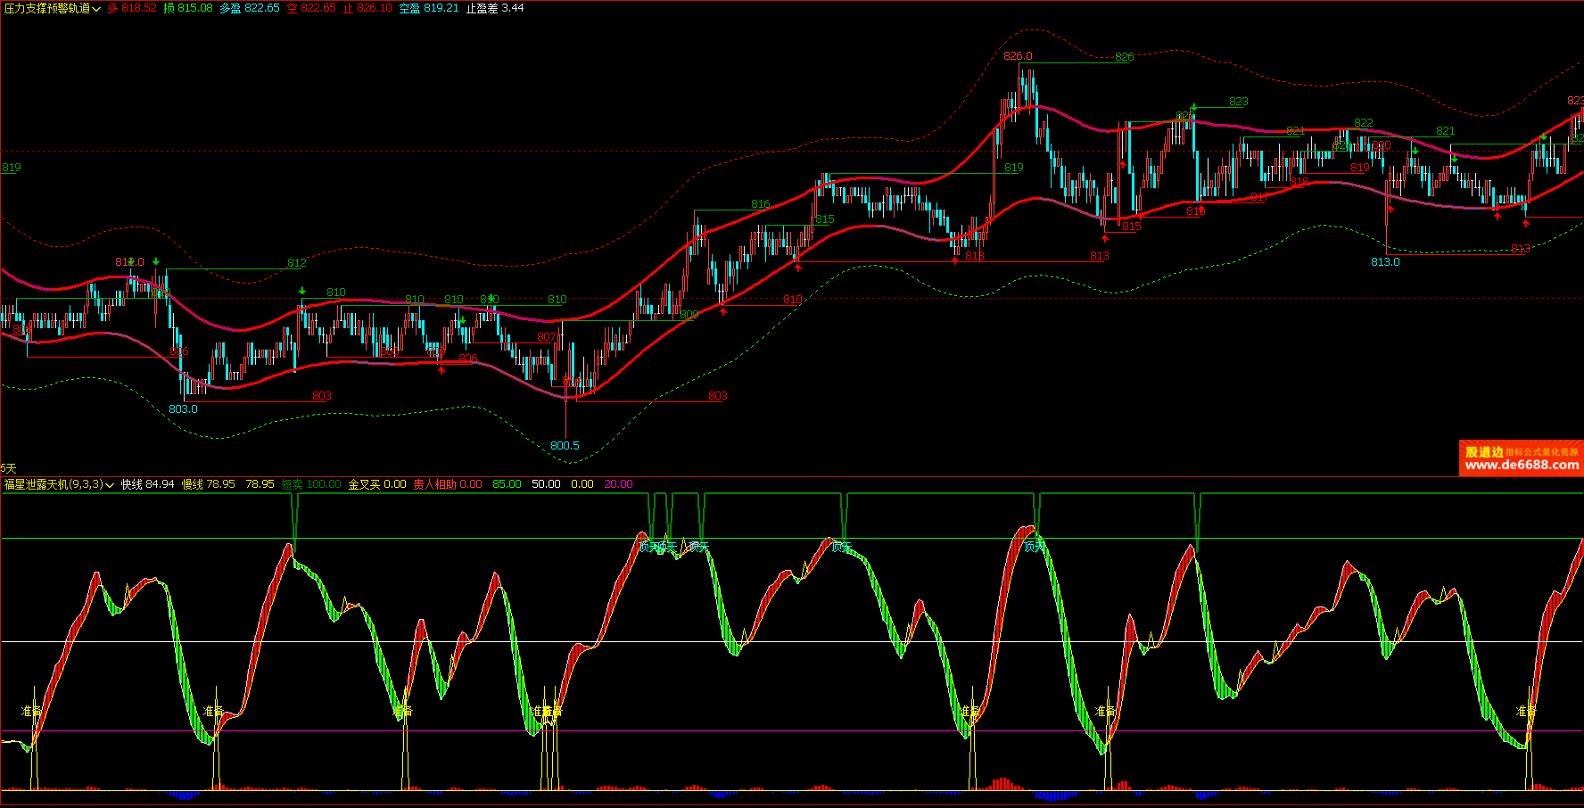Click the cyan 813.0 low price label
1584x808 pixels.
1385,262
